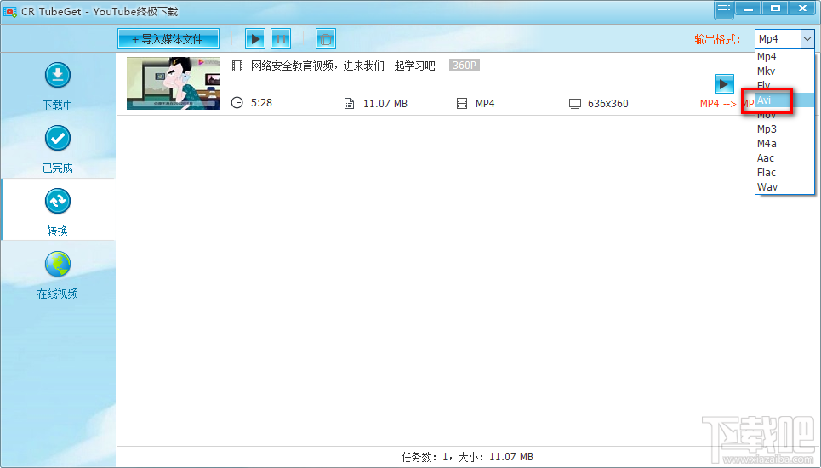The height and width of the screenshot is (468, 821).
Task: Click the 输出格式 label
Action: click(x=717, y=39)
